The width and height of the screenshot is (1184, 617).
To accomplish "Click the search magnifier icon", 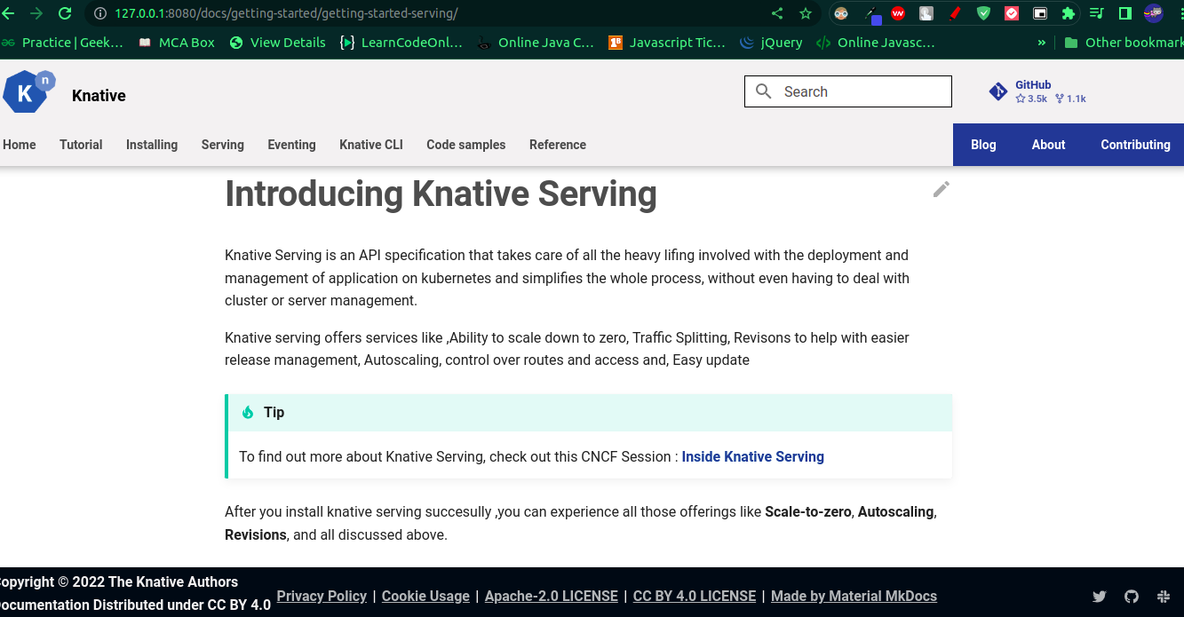I will (764, 91).
